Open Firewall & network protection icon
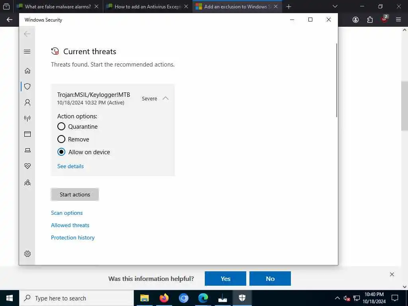This screenshot has width=408, height=306. point(27,118)
